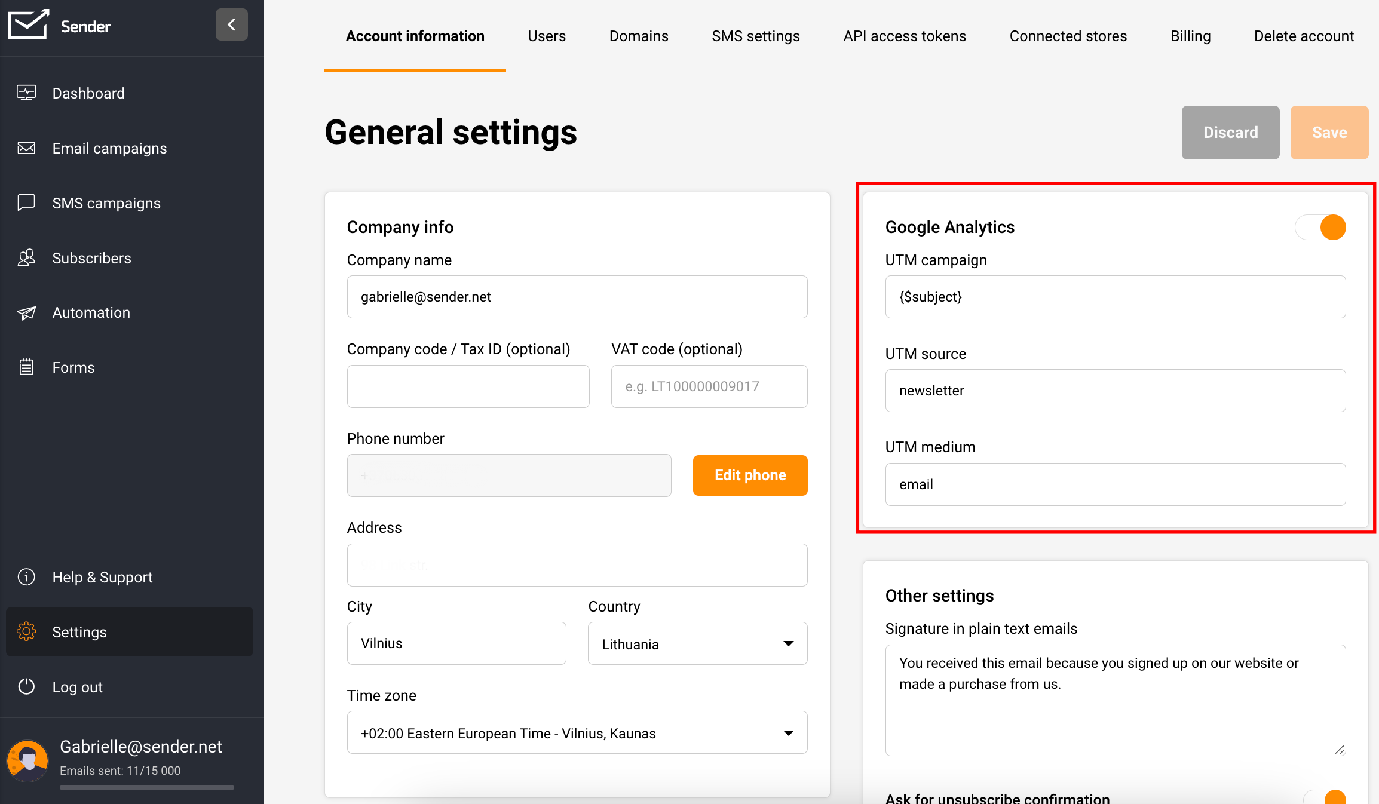The image size is (1379, 804).
Task: Click the Log out power icon
Action: click(x=26, y=686)
